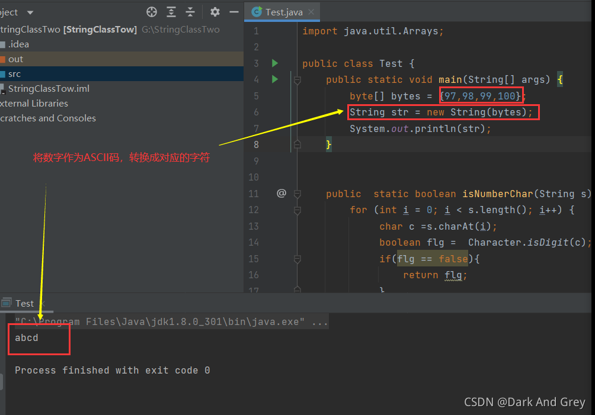Image resolution: width=595 pixels, height=415 pixels.
Task: Click line number 9 in the gutter
Action: tap(256, 161)
